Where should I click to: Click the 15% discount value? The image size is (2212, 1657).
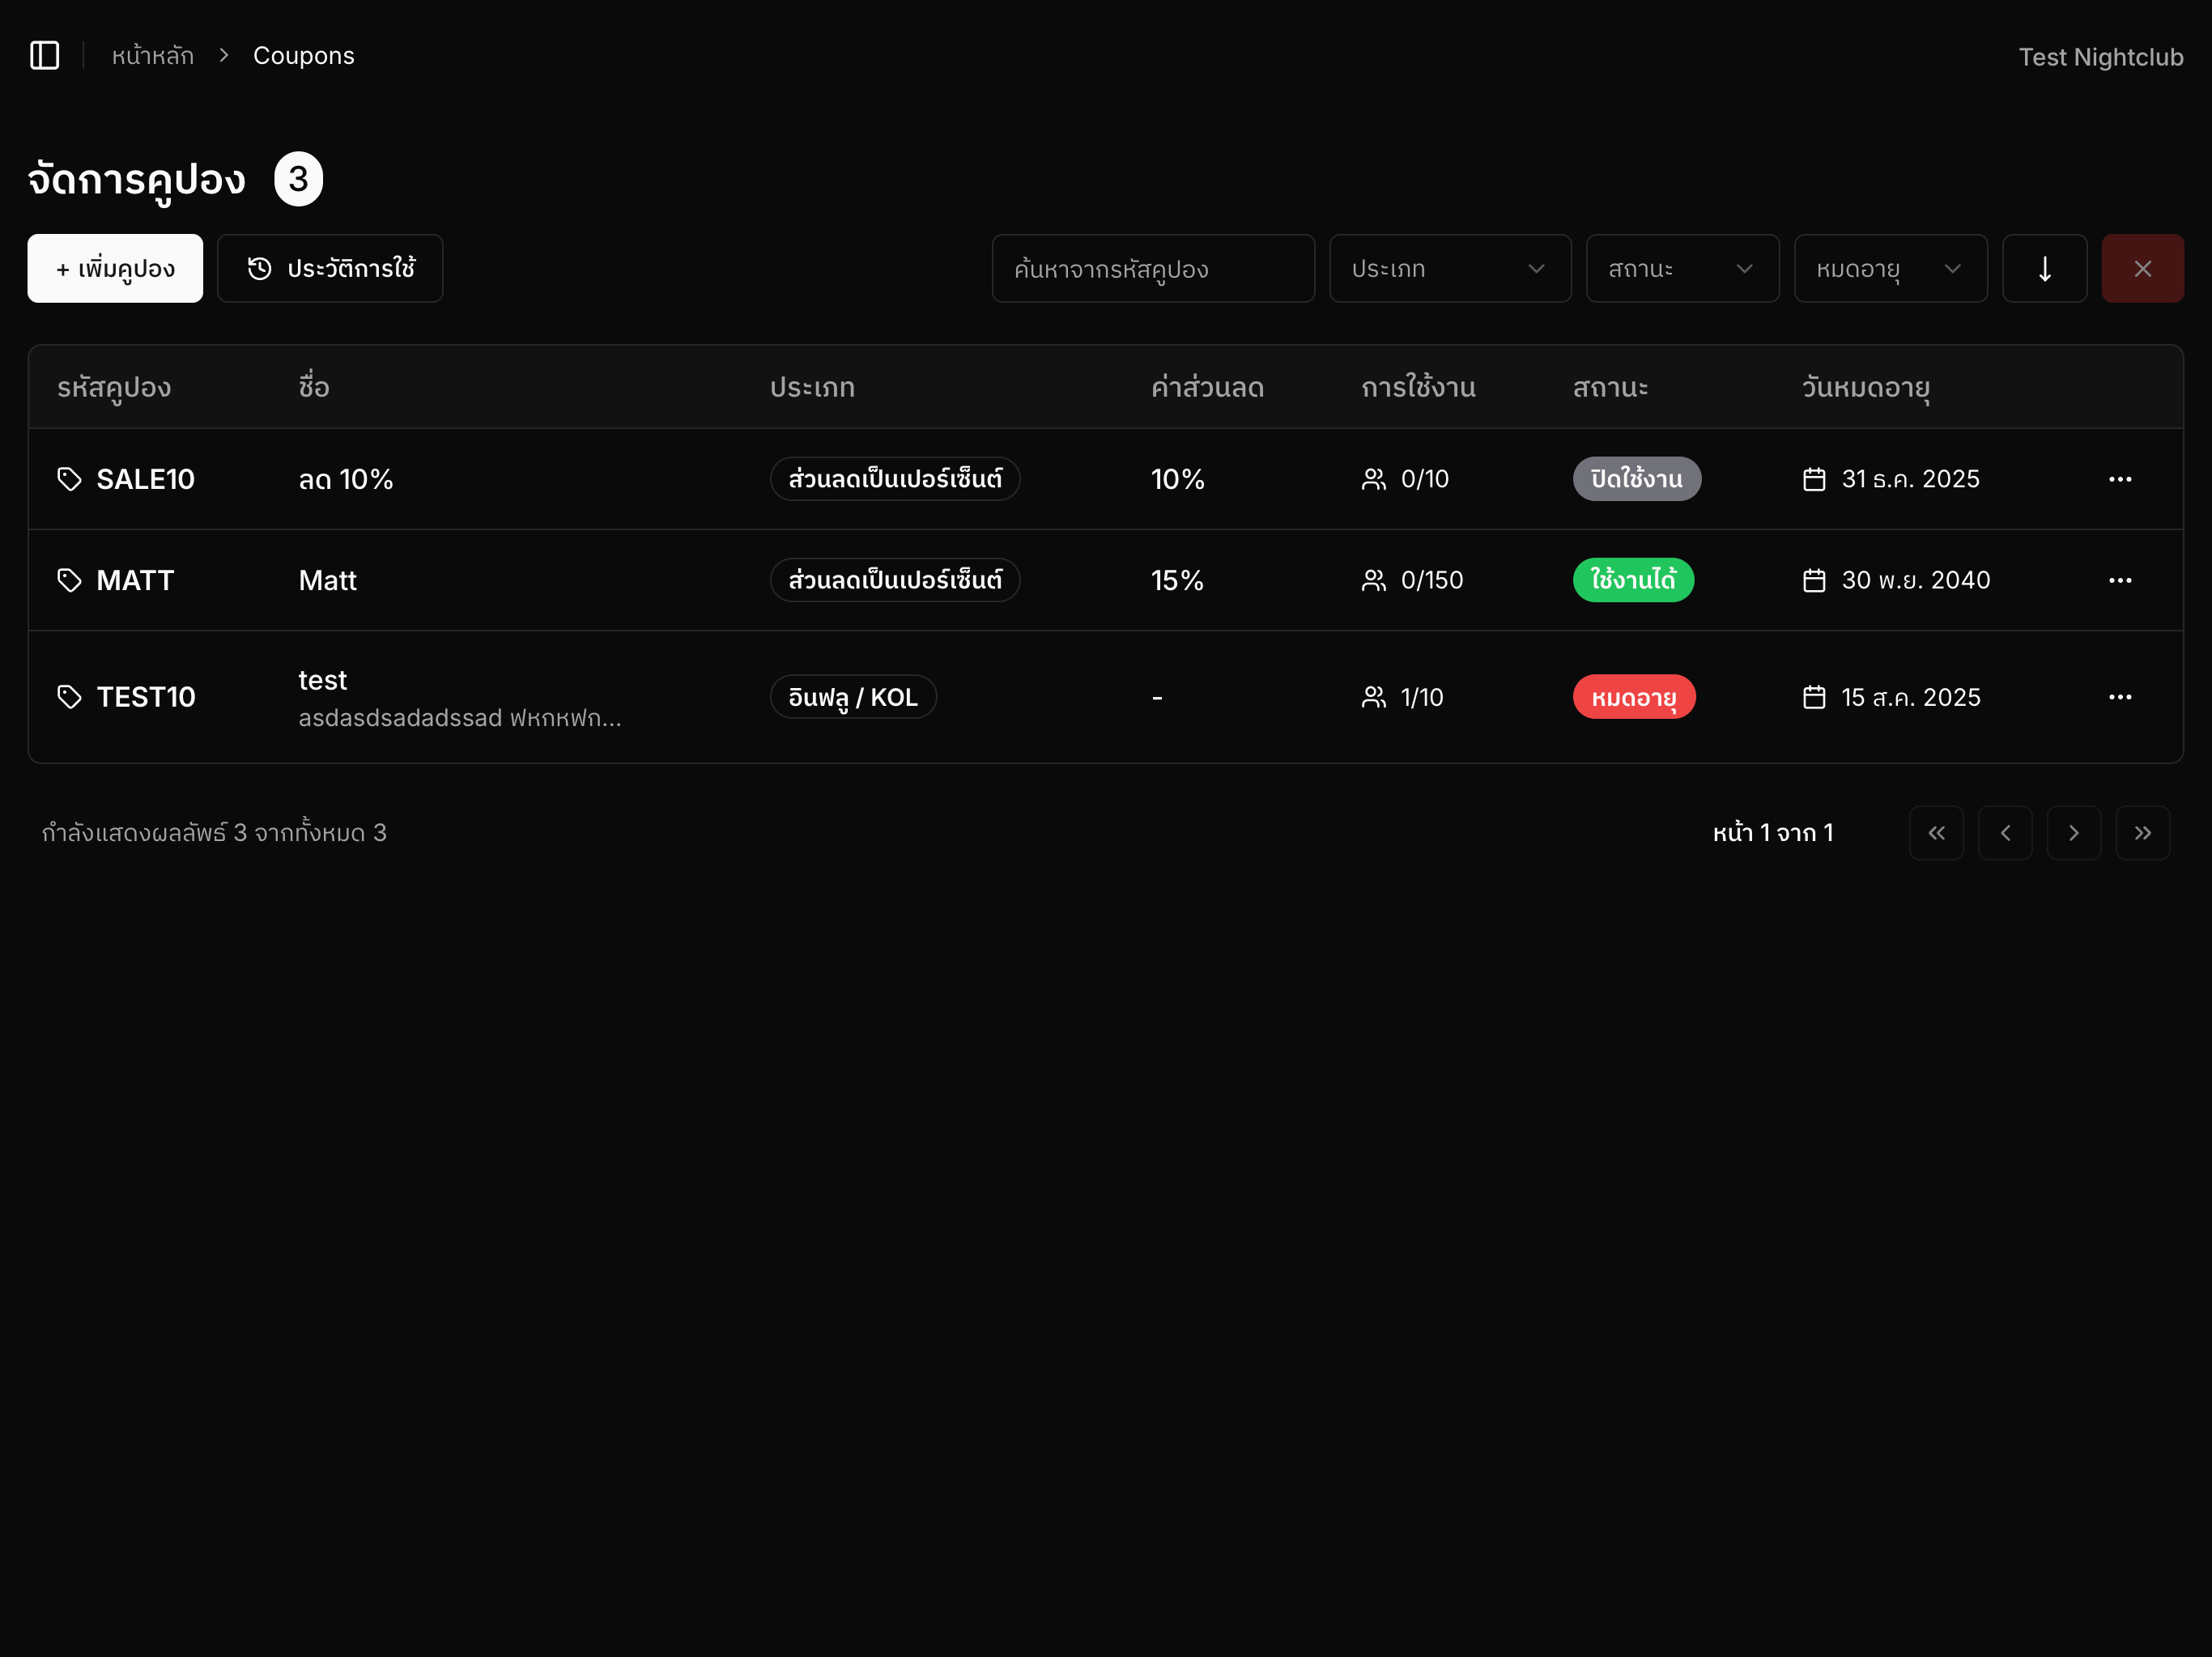pyautogui.click(x=1177, y=580)
